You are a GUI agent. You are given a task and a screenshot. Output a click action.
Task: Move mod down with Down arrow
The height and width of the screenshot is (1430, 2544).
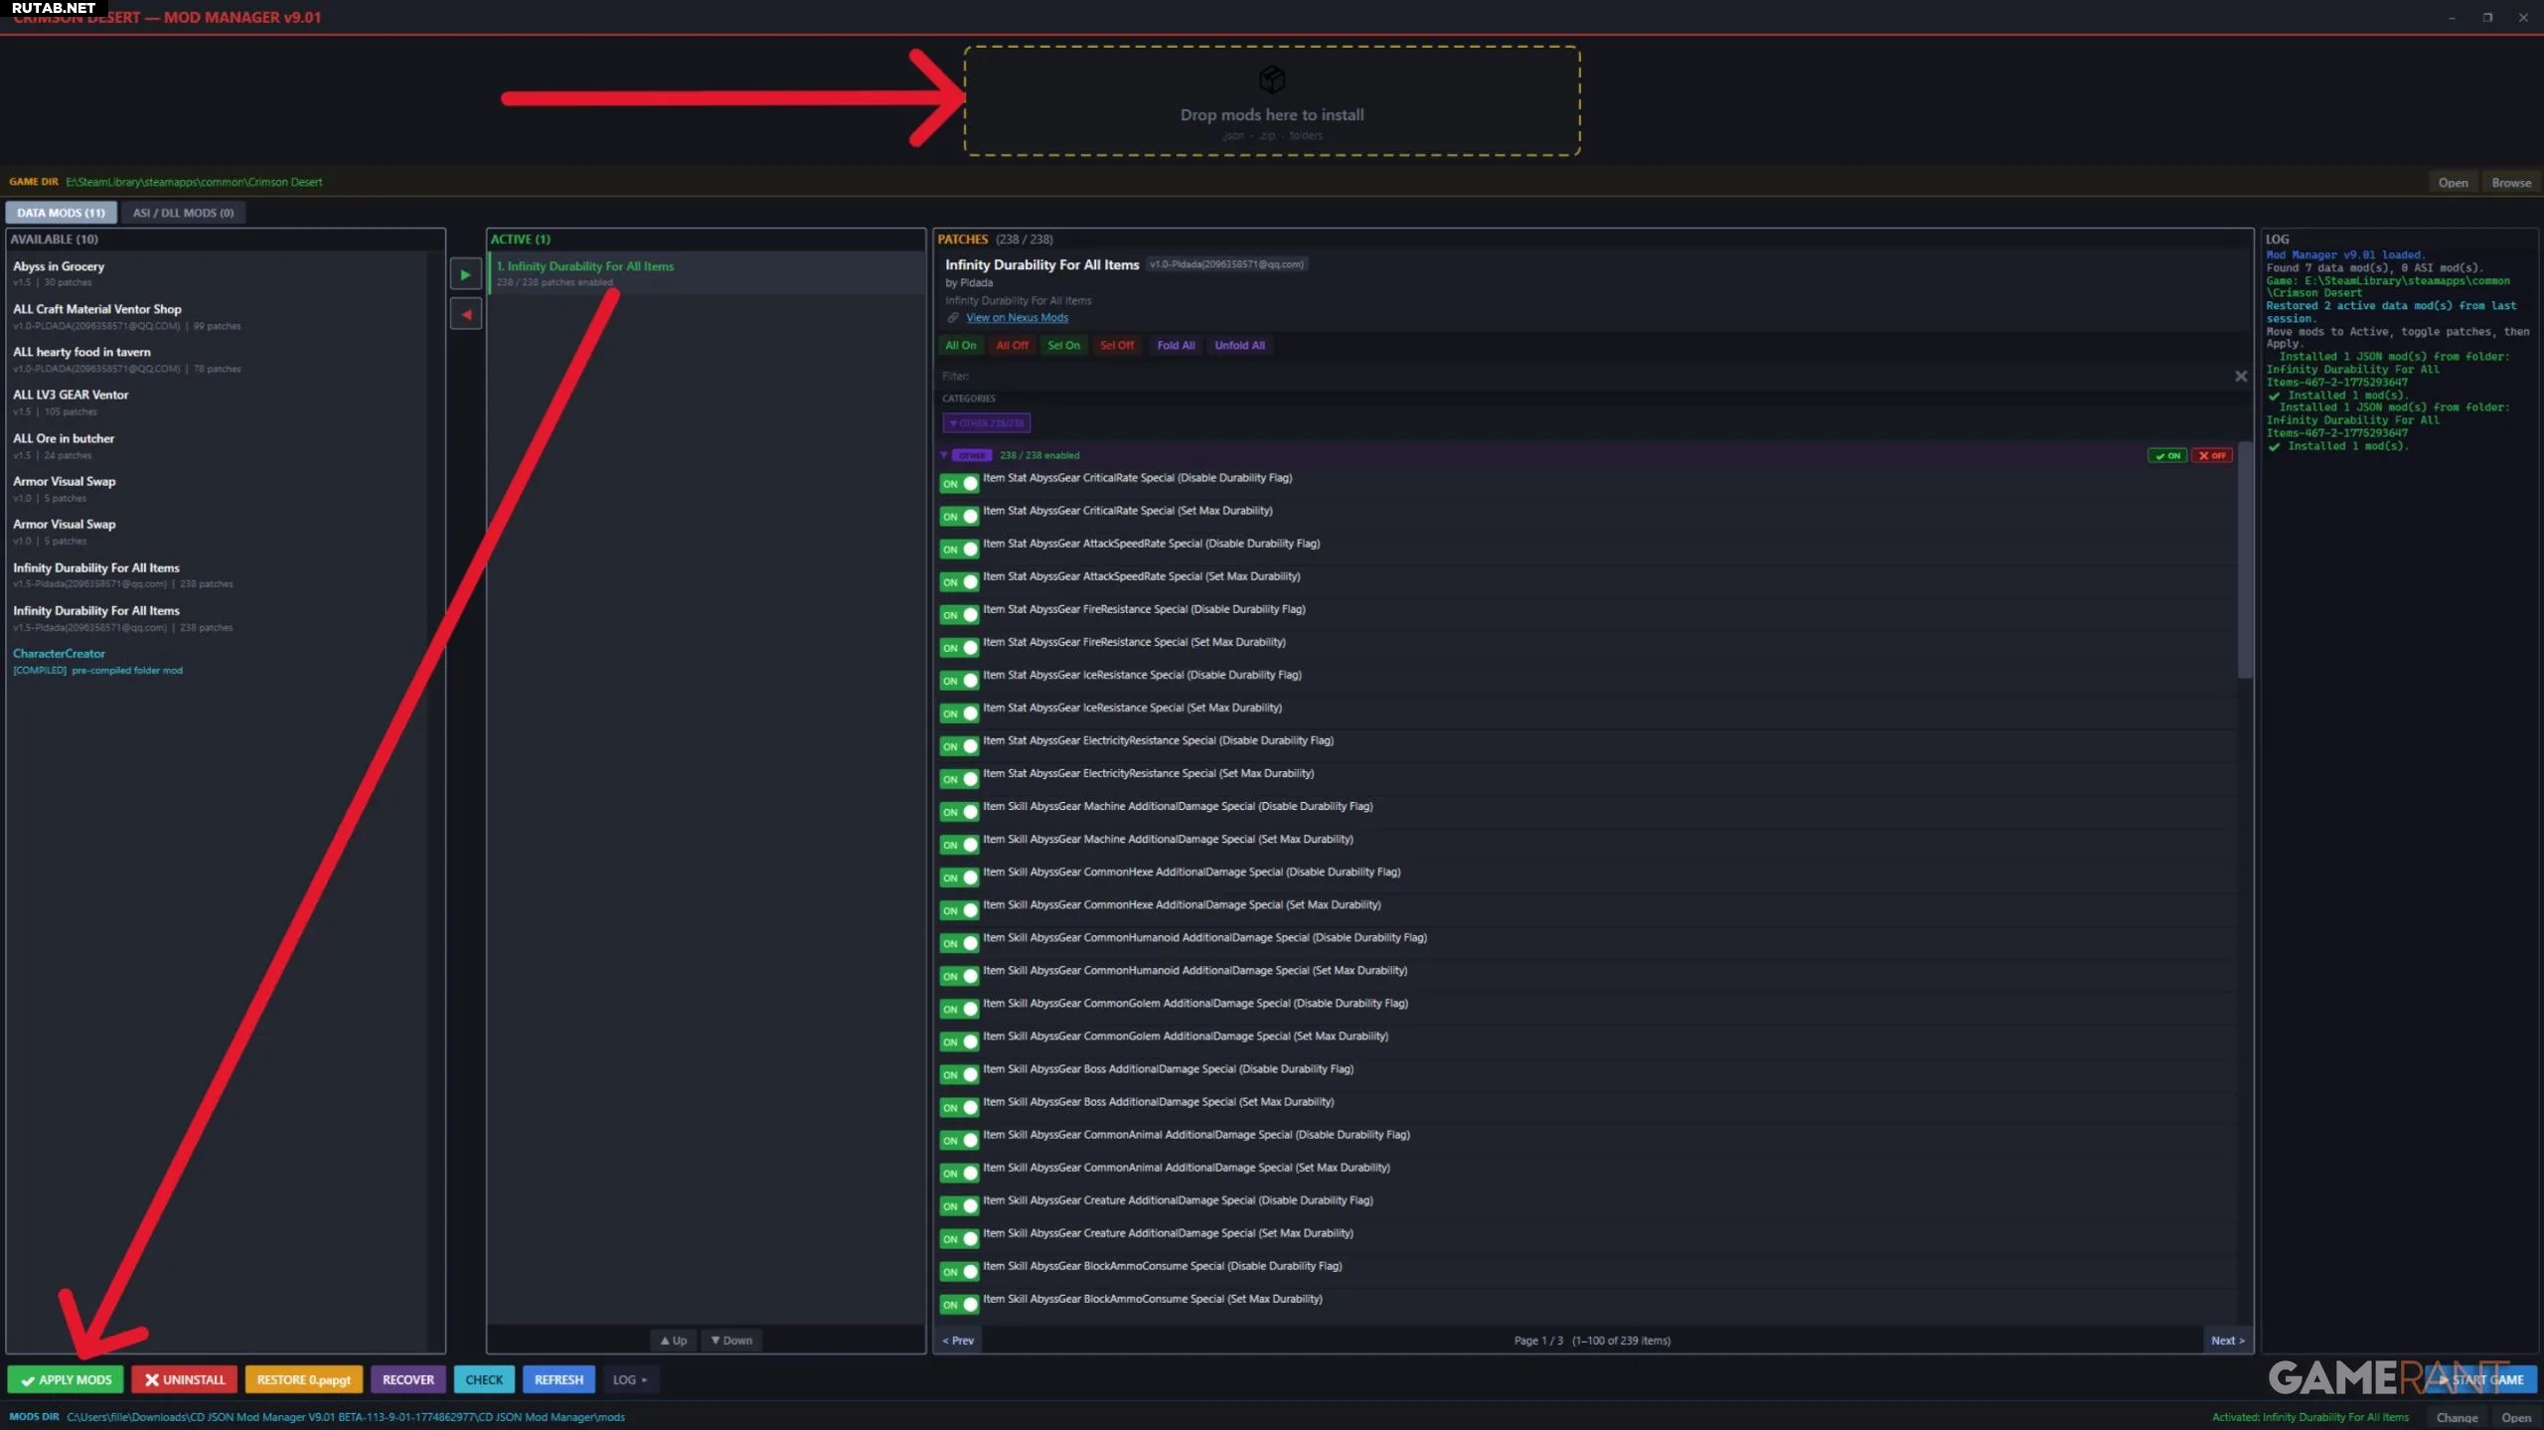tap(732, 1341)
